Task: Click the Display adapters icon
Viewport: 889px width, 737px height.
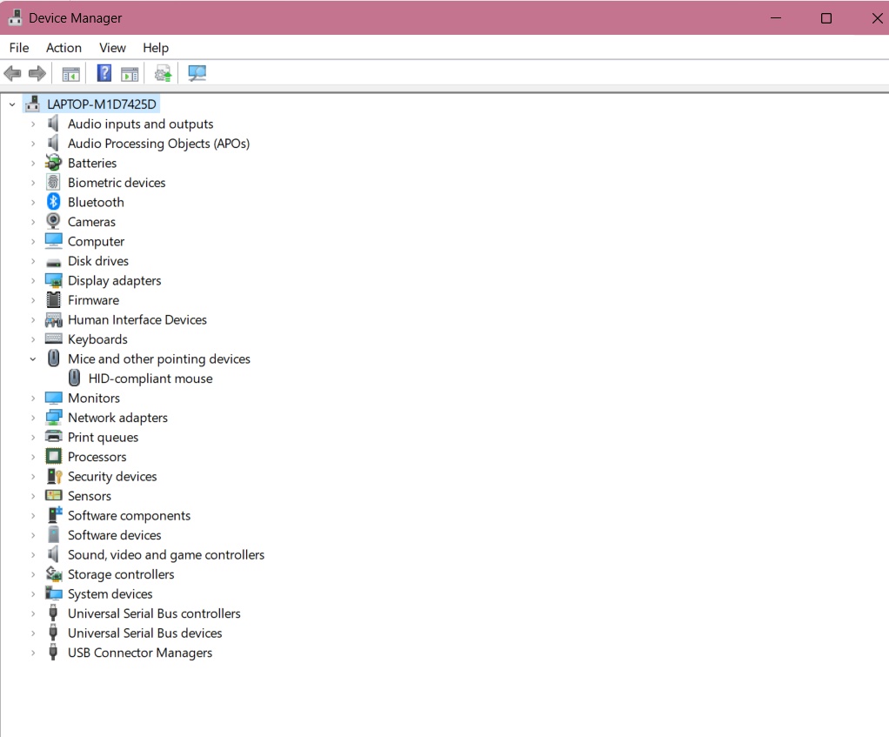Action: (x=53, y=281)
